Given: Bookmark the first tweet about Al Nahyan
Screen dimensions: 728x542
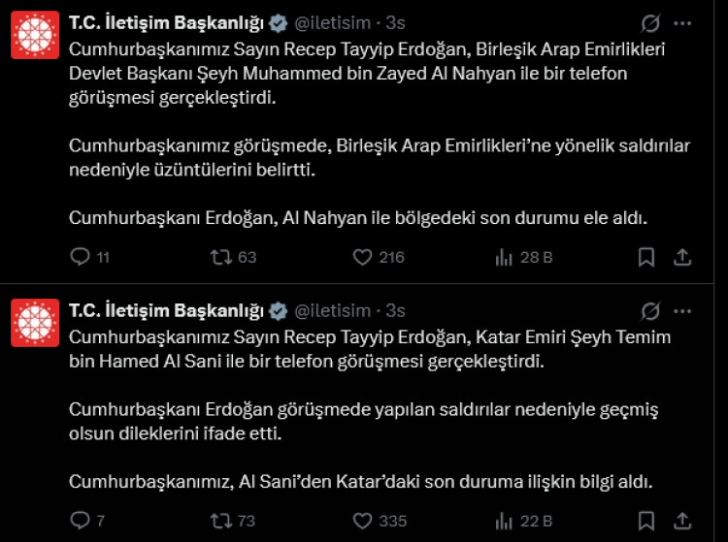Looking at the screenshot, I should pyautogui.click(x=646, y=257).
